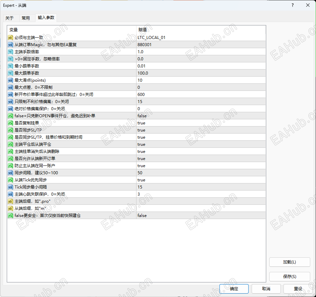
Task: Click the 保存(S) button
Action: (290, 277)
